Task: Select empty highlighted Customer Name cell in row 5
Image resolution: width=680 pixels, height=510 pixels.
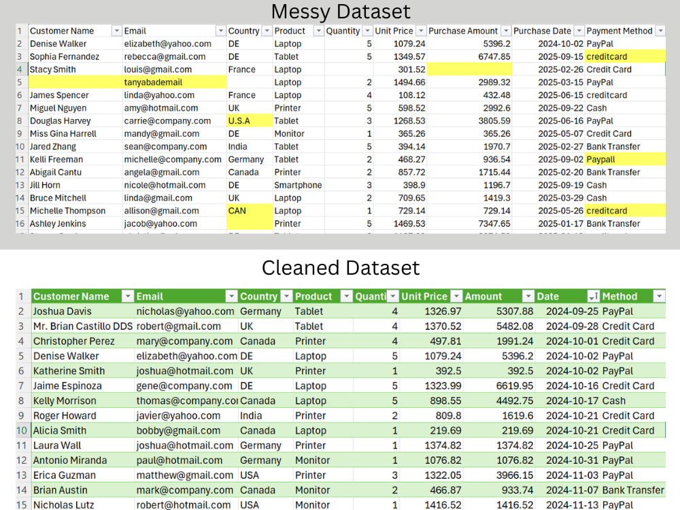Action: click(75, 82)
